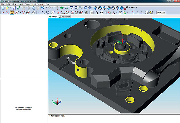Click the magnifying glass zoom icon
Screen dimensions: 180x123
[80, 8]
